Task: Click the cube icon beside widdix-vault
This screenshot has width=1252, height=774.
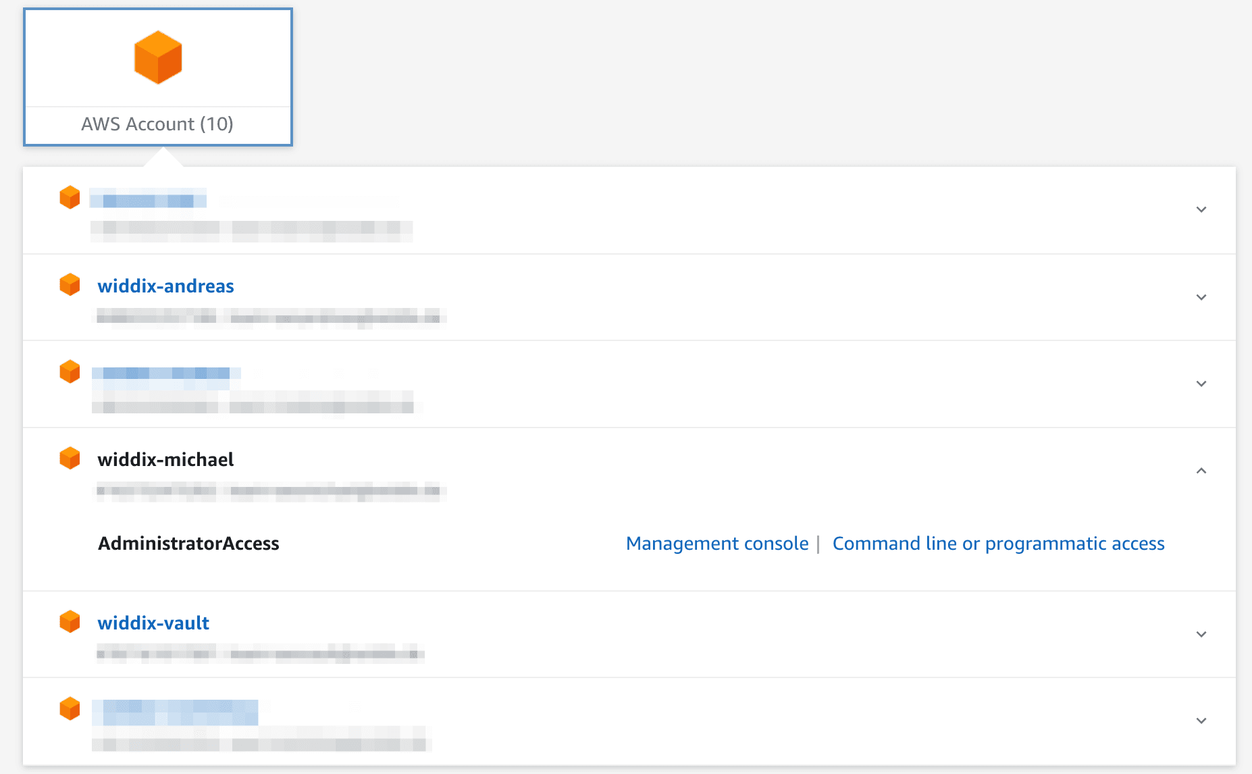Action: (x=70, y=621)
